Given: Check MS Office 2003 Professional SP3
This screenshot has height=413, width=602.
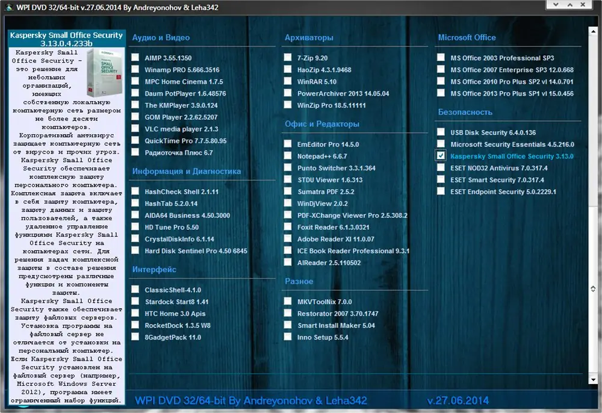Looking at the screenshot, I should click(x=441, y=58).
